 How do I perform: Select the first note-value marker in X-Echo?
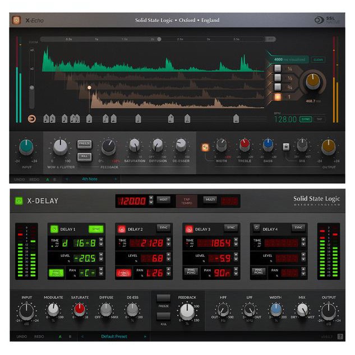click(46, 118)
